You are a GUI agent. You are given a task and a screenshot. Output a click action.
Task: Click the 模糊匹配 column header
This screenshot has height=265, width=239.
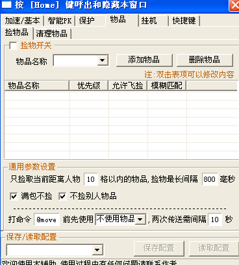[x=167, y=86]
